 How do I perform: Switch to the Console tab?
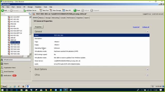63,18
